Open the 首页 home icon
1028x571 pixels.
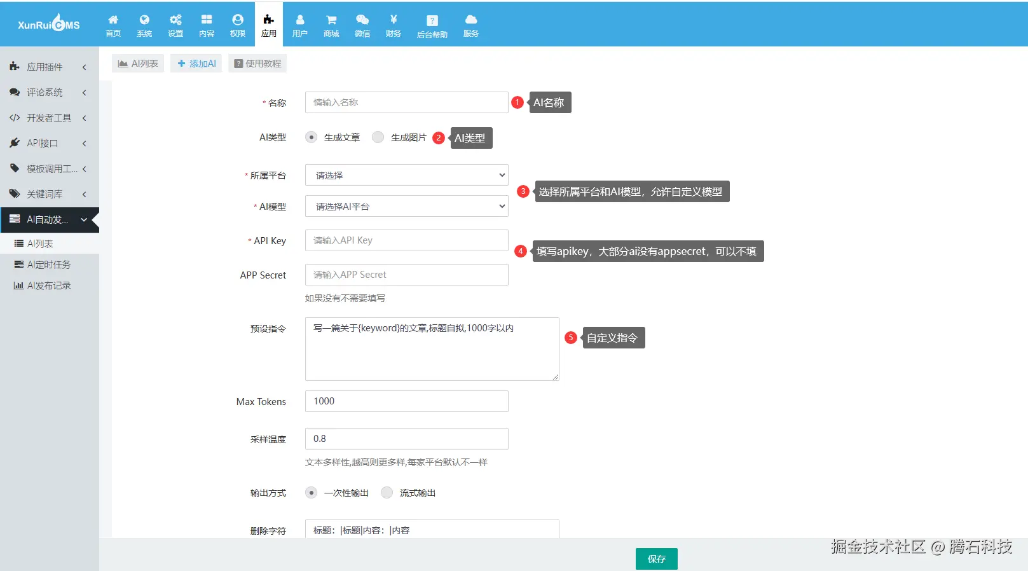tap(113, 20)
